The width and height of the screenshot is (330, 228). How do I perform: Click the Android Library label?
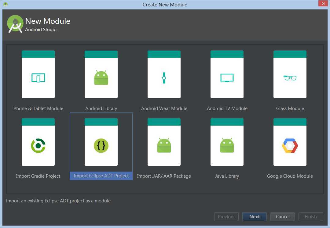(101, 108)
